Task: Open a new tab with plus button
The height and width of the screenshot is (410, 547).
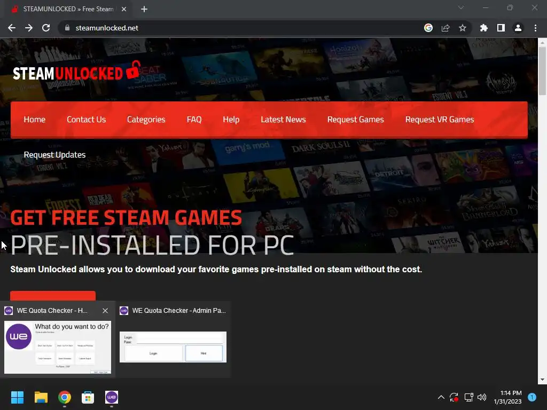Action: click(144, 9)
